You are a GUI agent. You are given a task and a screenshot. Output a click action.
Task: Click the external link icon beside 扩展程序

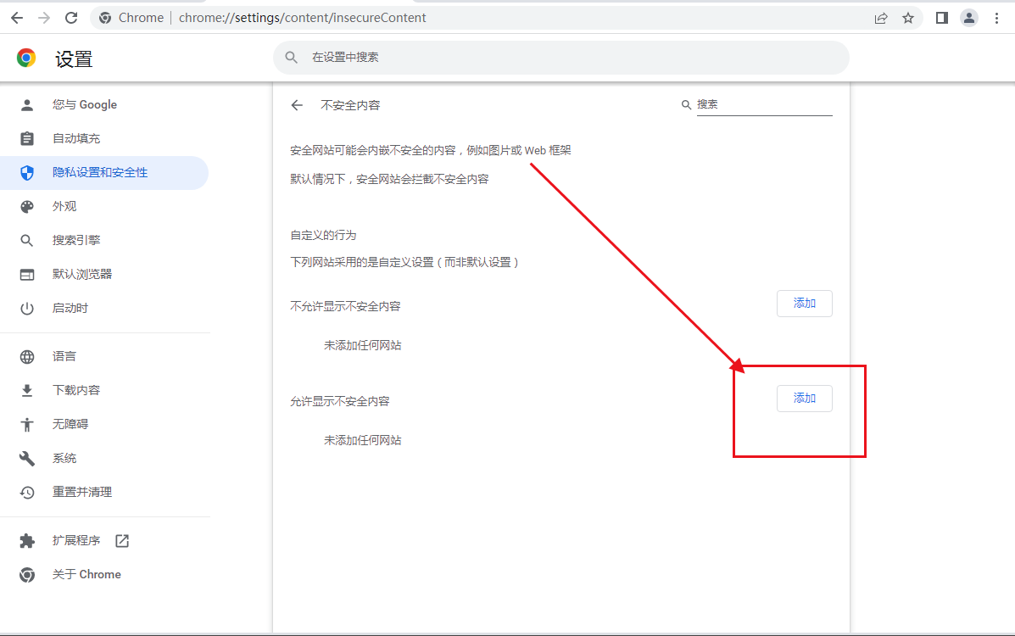(122, 541)
